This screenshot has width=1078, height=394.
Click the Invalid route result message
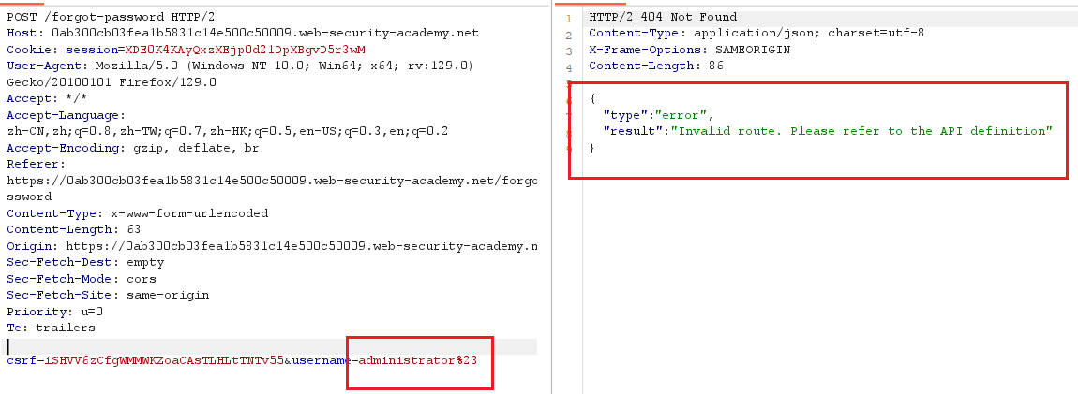tap(861, 131)
